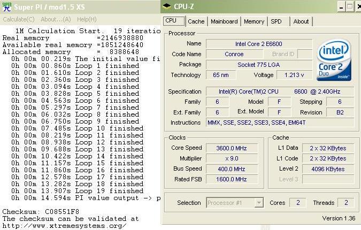The height and width of the screenshot is (230, 361).
Task: Click the Rated FSB value 1600.0 MHz
Action: point(232,179)
